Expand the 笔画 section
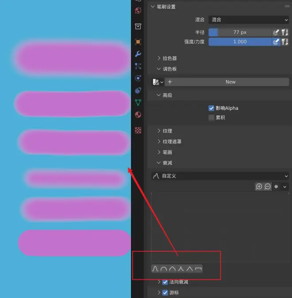Screen dimensions: 292x298 click(x=159, y=152)
